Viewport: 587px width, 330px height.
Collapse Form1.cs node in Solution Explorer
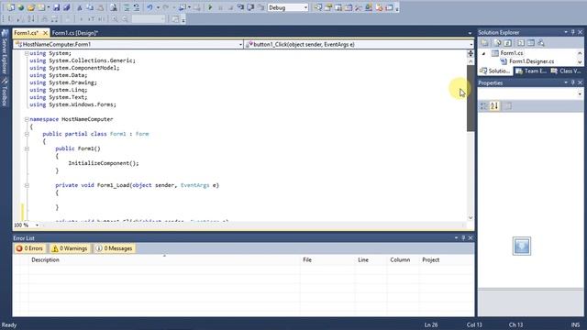click(483, 53)
